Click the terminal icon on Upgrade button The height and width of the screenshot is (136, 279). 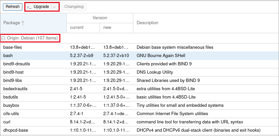[29, 7]
